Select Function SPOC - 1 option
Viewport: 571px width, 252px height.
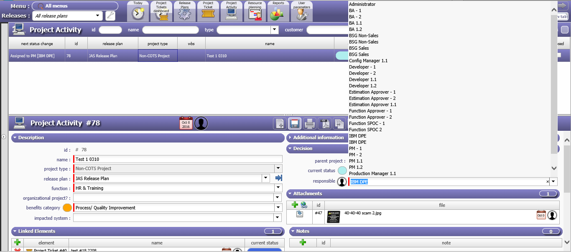[367, 123]
